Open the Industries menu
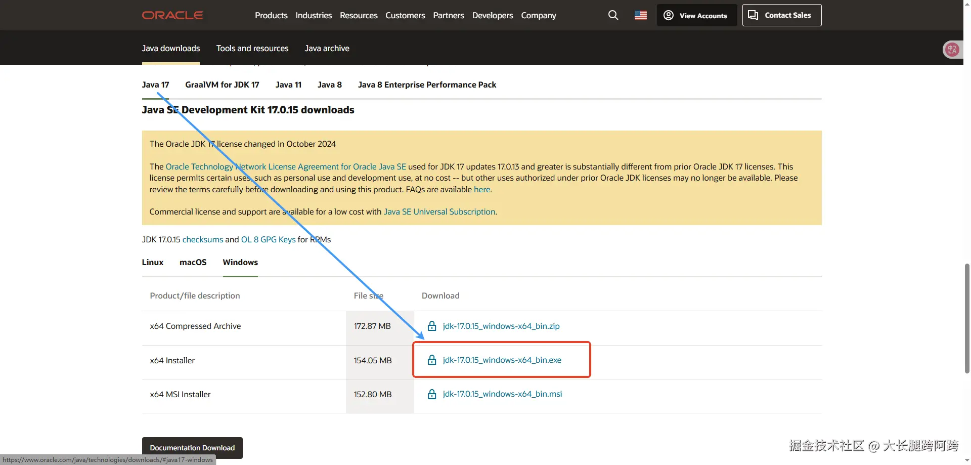Viewport: 971px width, 465px height. coord(314,15)
